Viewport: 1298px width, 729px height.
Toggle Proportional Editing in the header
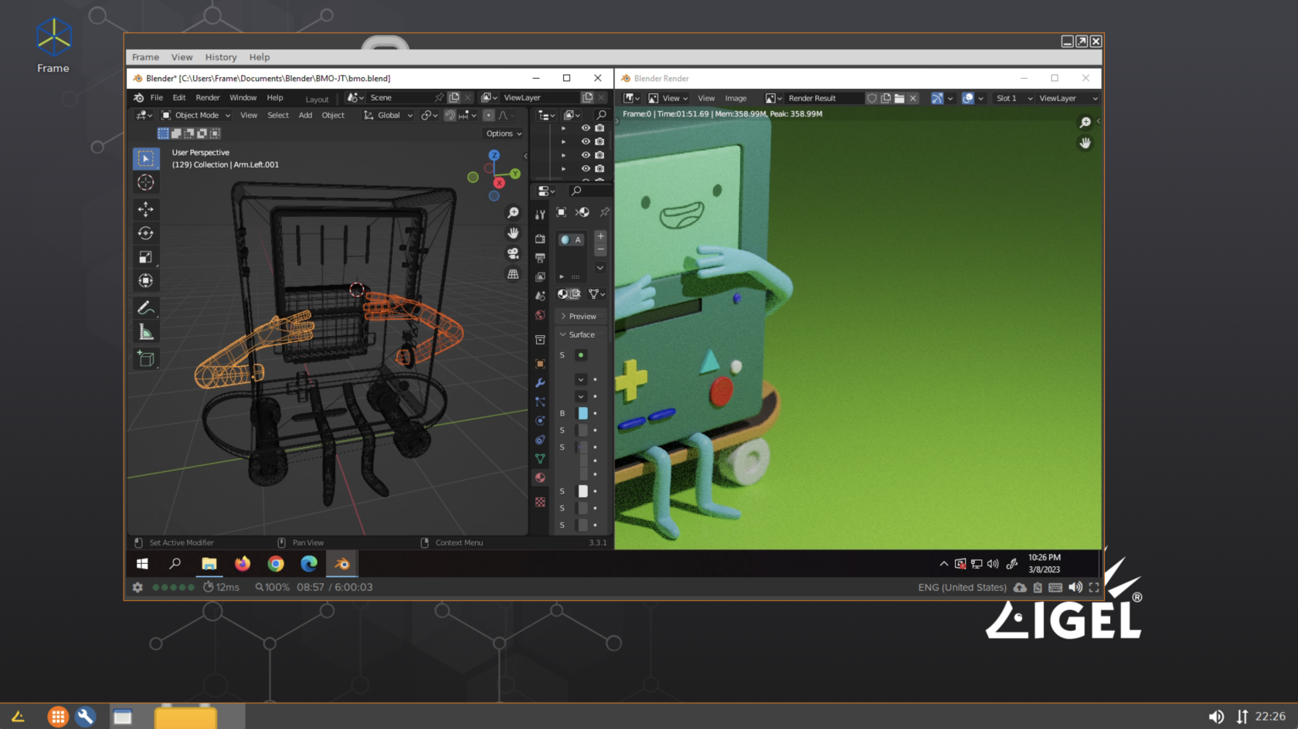(x=488, y=115)
